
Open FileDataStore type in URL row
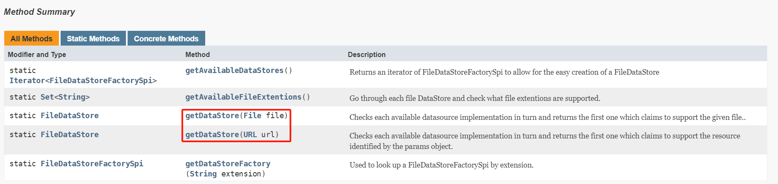point(70,135)
